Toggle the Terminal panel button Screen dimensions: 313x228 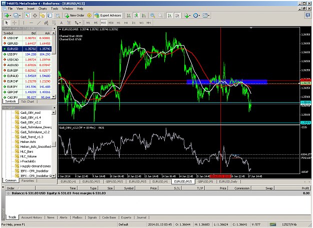[50, 16]
